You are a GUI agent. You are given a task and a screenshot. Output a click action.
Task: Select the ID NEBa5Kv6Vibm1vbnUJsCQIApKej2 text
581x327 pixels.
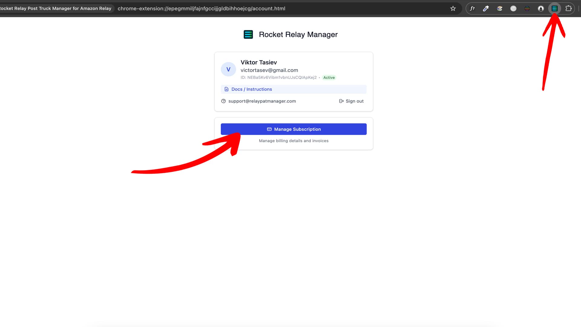click(279, 78)
